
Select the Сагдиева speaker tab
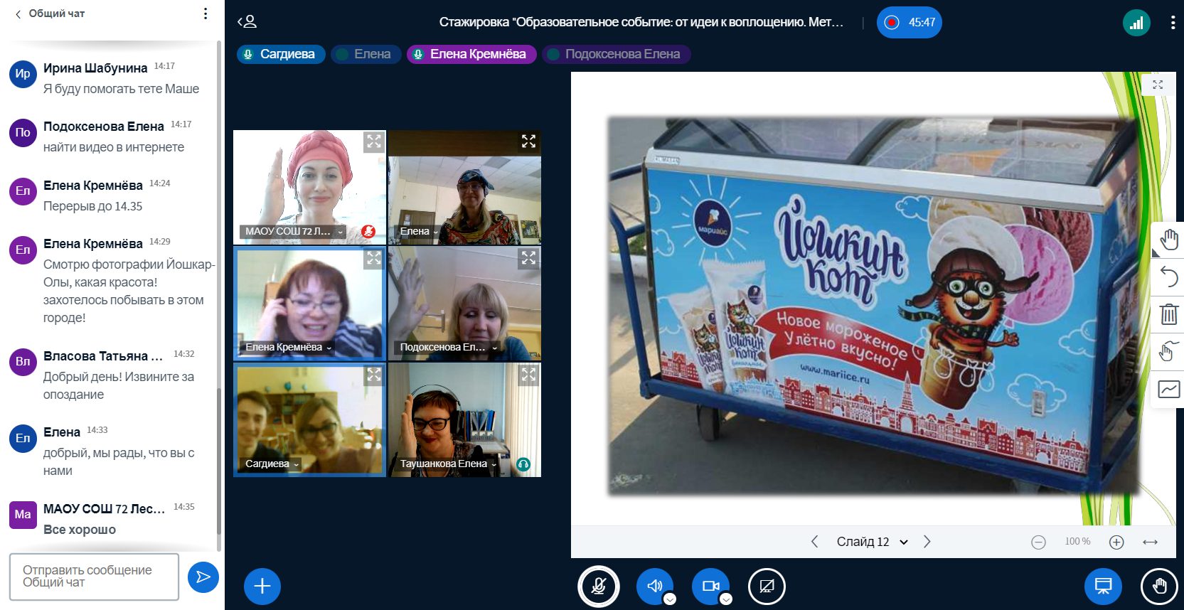[281, 54]
